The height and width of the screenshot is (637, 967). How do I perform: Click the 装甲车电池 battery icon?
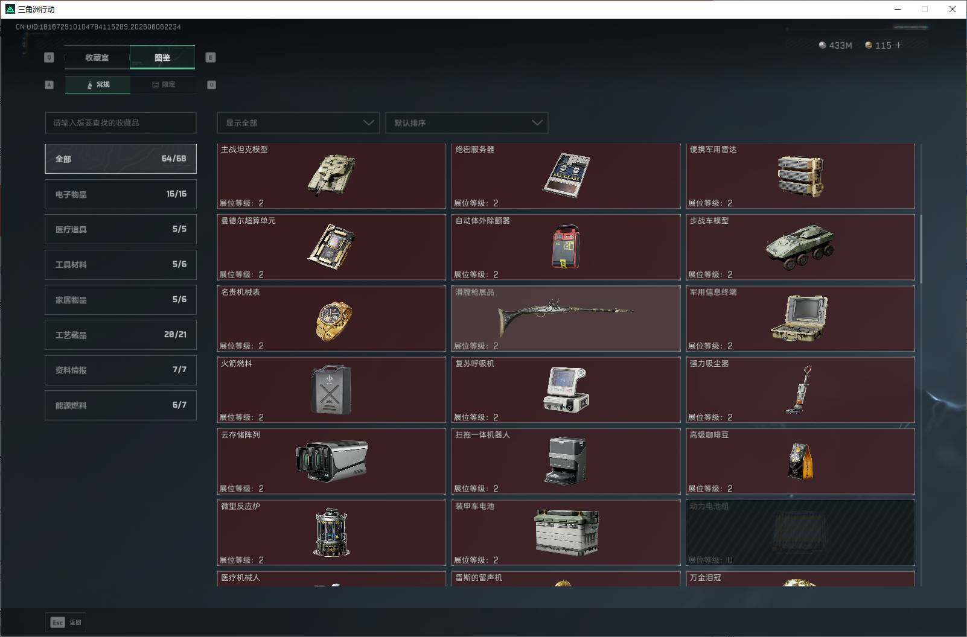point(566,532)
